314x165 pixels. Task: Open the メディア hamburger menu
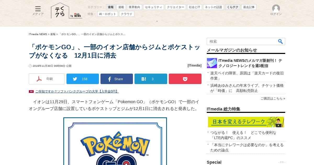tap(38, 11)
